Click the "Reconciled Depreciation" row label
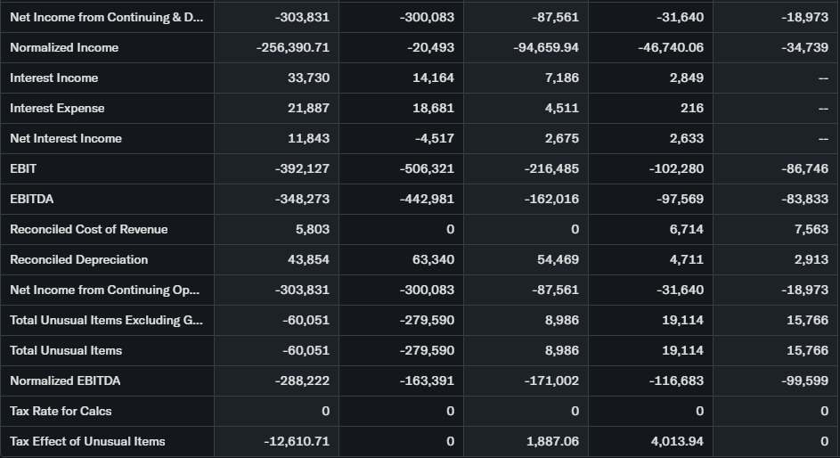Screen dimensions: 840x458 coord(79,259)
